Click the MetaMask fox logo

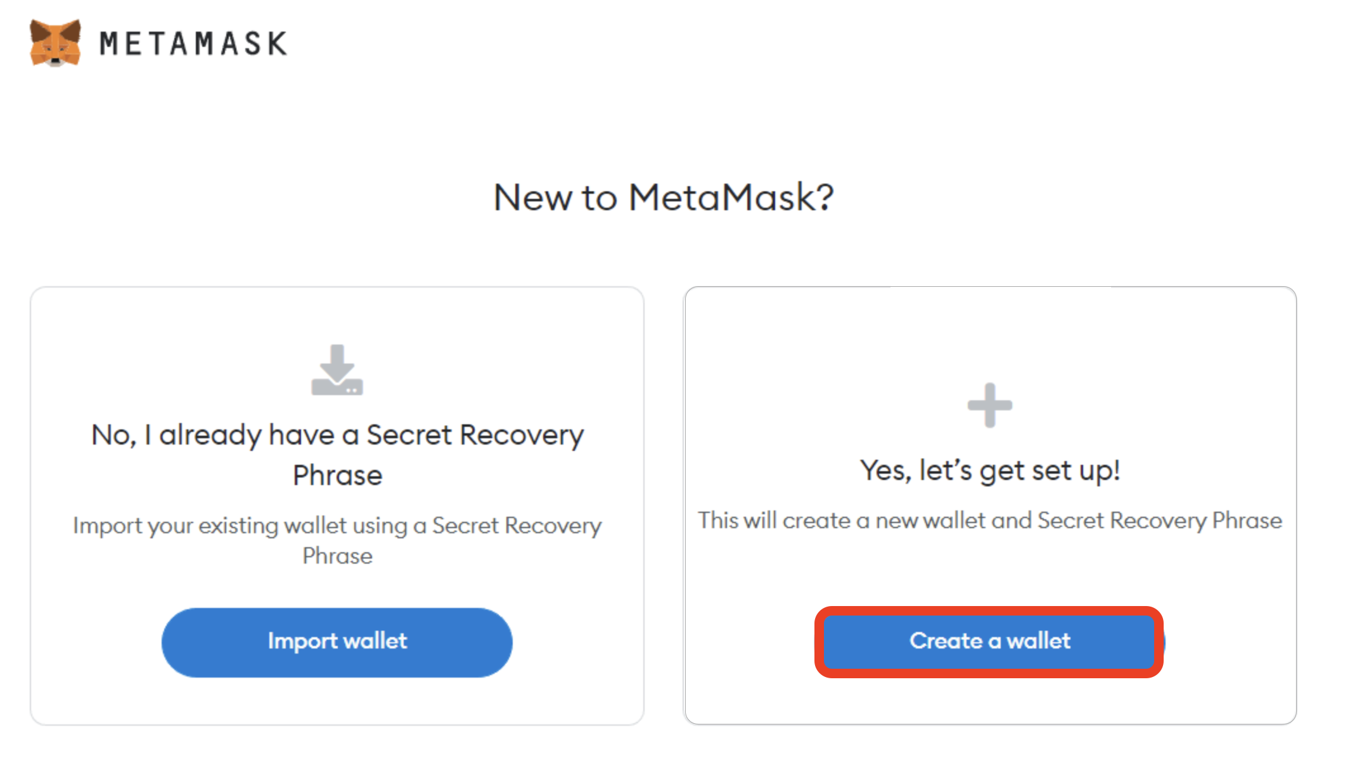pyautogui.click(x=55, y=43)
